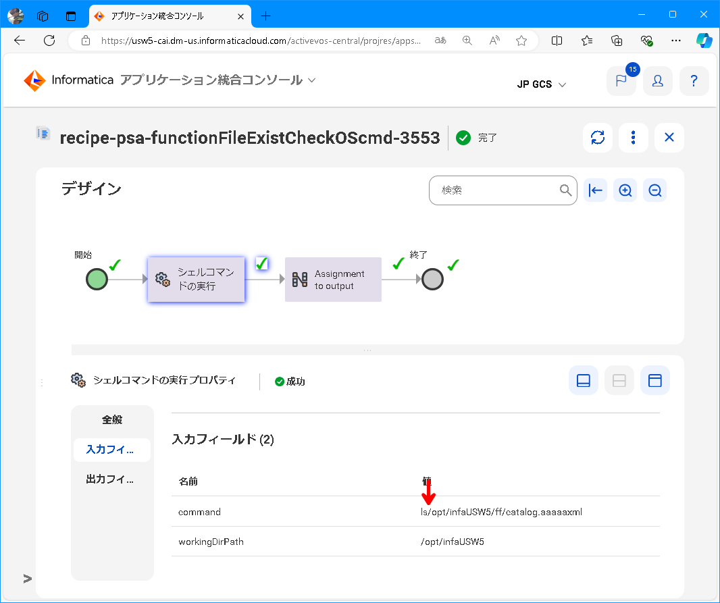The width and height of the screenshot is (720, 603).
Task: Reload the browser page
Action: pos(49,41)
